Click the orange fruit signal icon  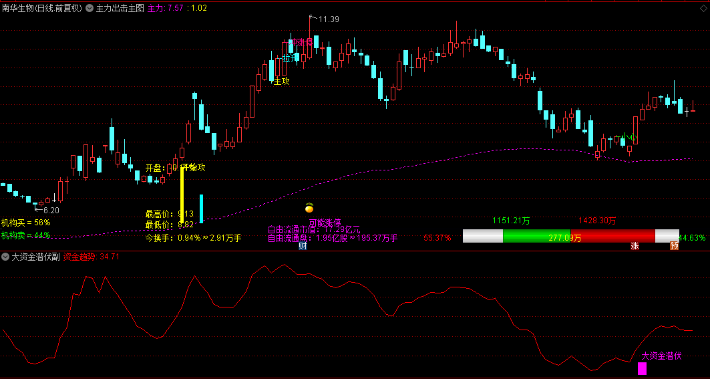[x=309, y=208]
